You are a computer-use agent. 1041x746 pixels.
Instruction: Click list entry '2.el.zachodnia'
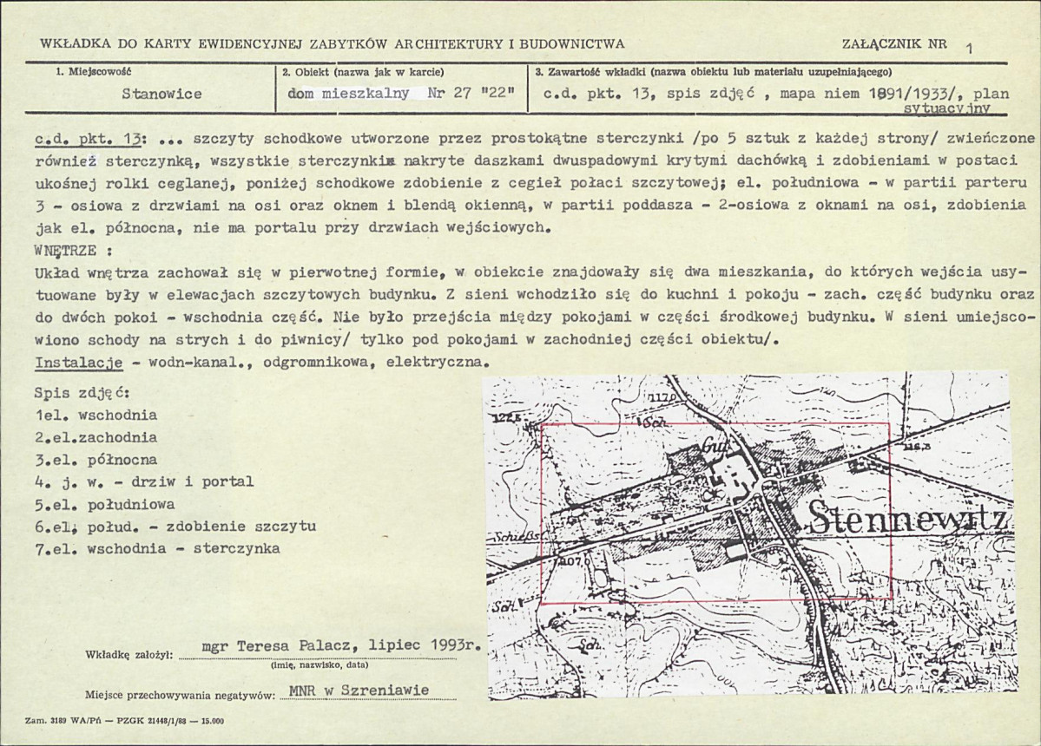pyautogui.click(x=96, y=438)
